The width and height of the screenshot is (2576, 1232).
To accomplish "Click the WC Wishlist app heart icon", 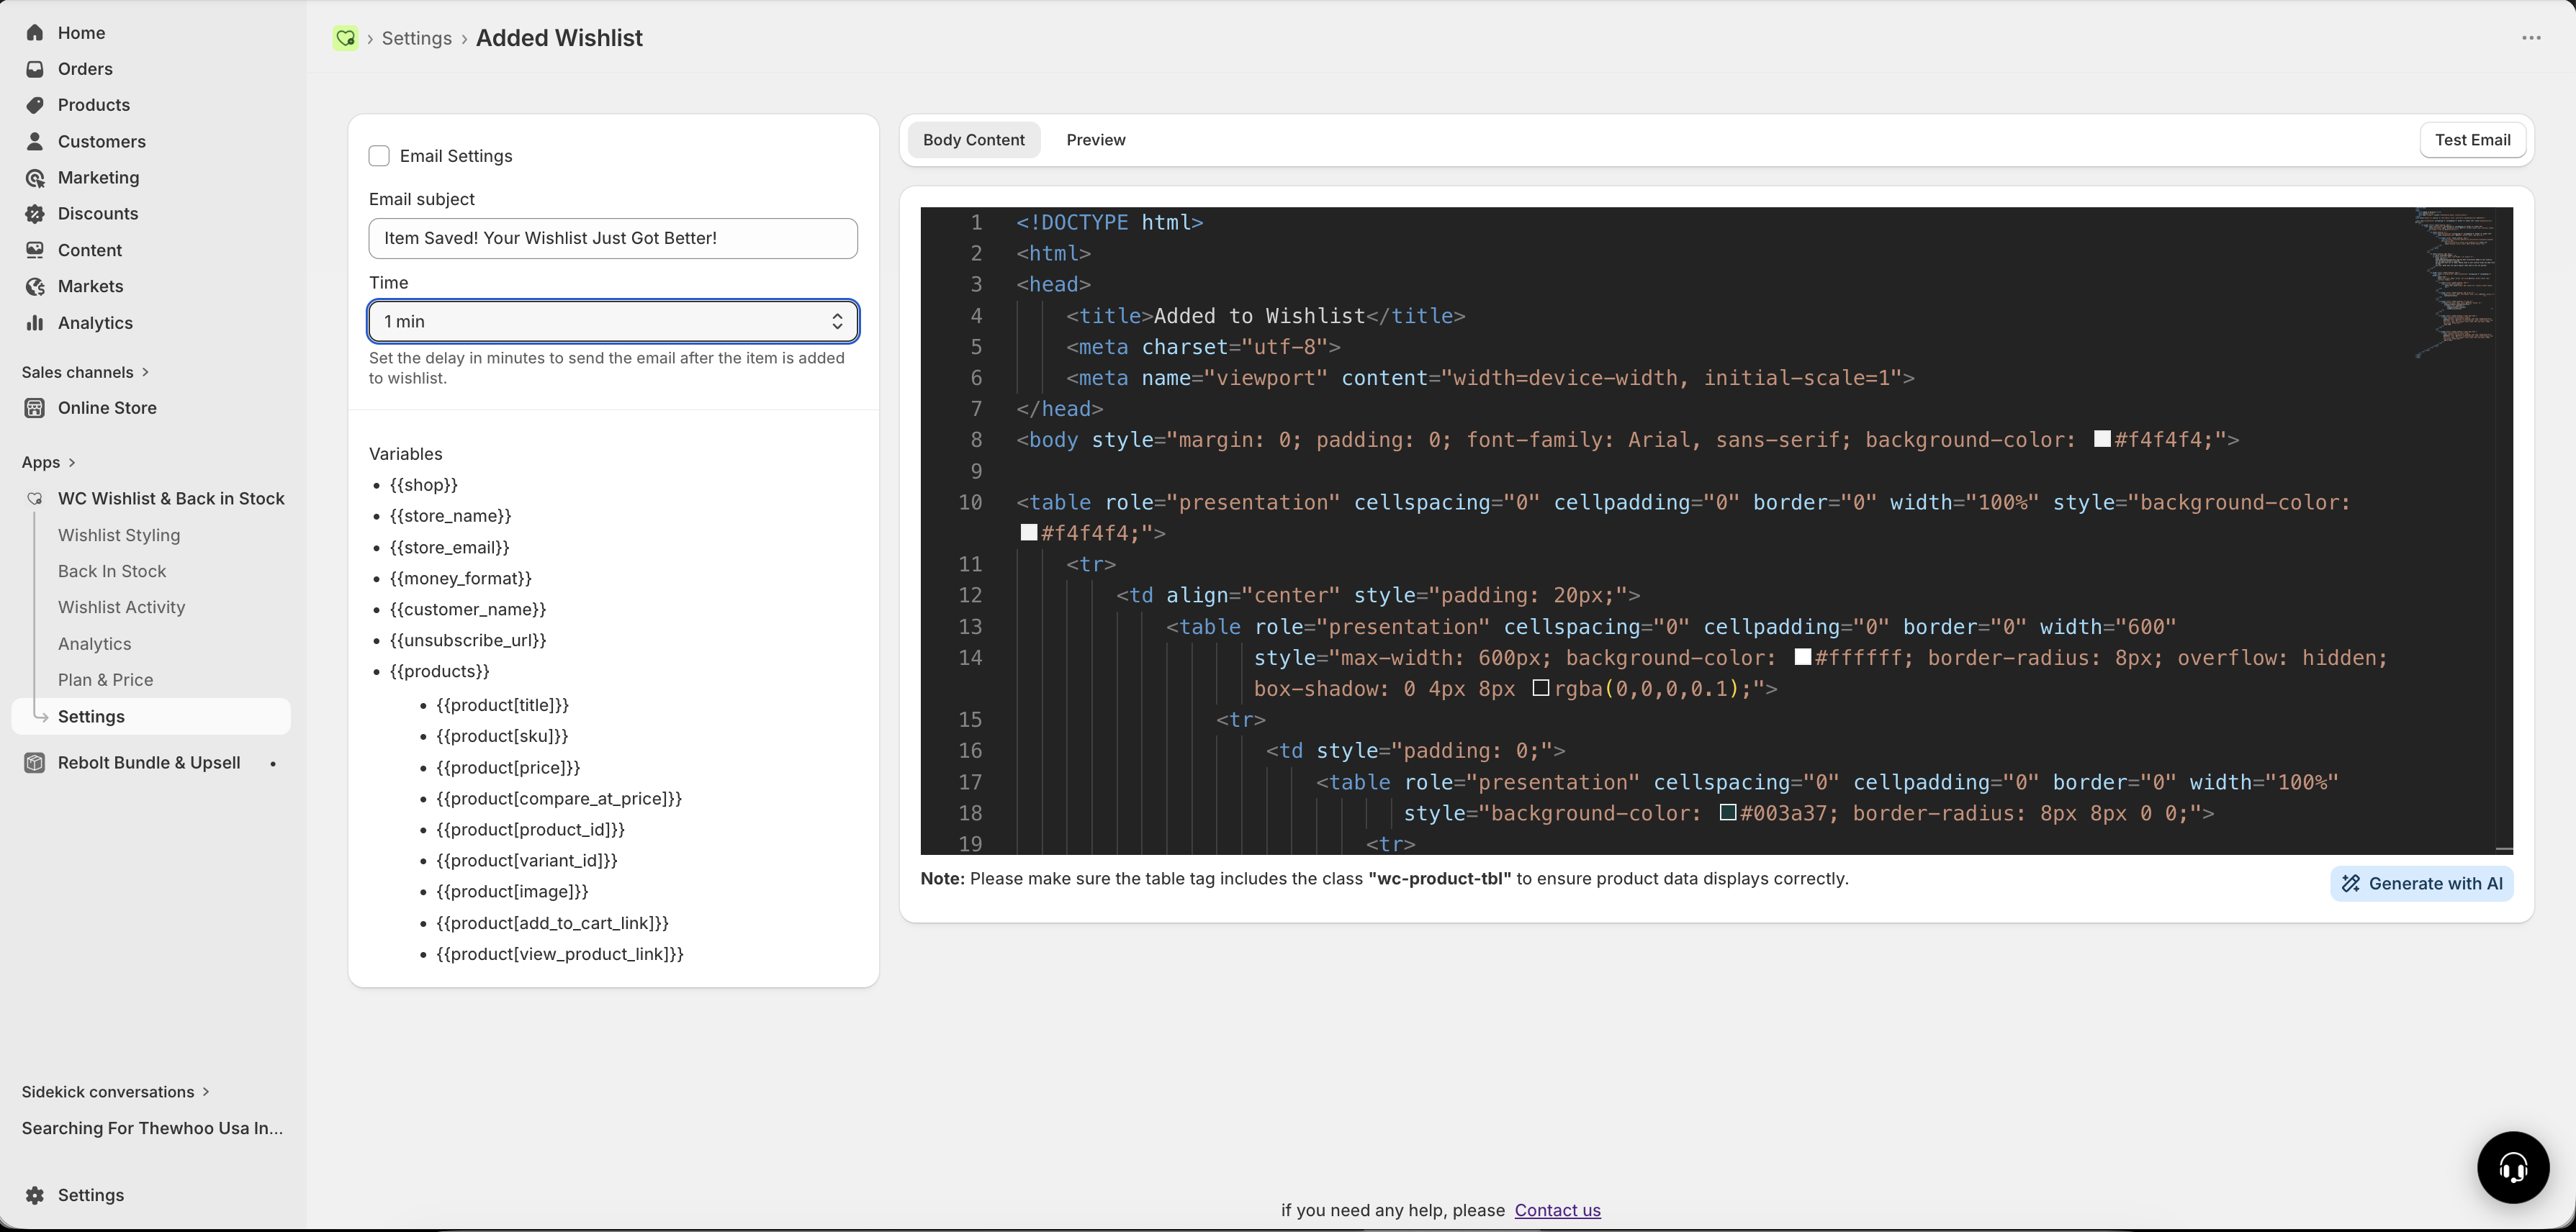I will pos(35,499).
